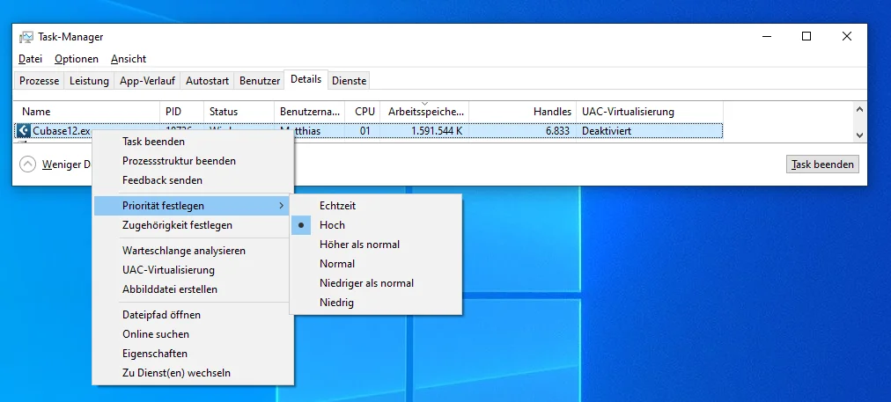
Task: Open Eigenschaften from the context menu
Action: click(x=193, y=353)
